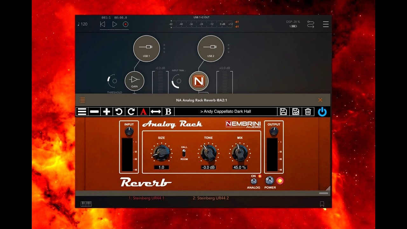Click the horizontal scrollbar handle under the plugin

point(323,193)
